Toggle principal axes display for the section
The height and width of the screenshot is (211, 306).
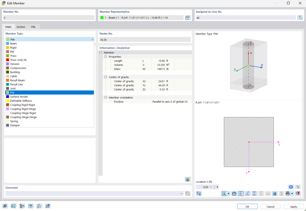coord(241,193)
